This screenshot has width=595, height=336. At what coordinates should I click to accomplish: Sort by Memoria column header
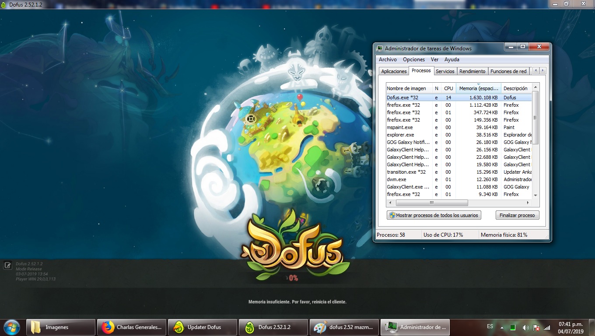click(x=479, y=88)
